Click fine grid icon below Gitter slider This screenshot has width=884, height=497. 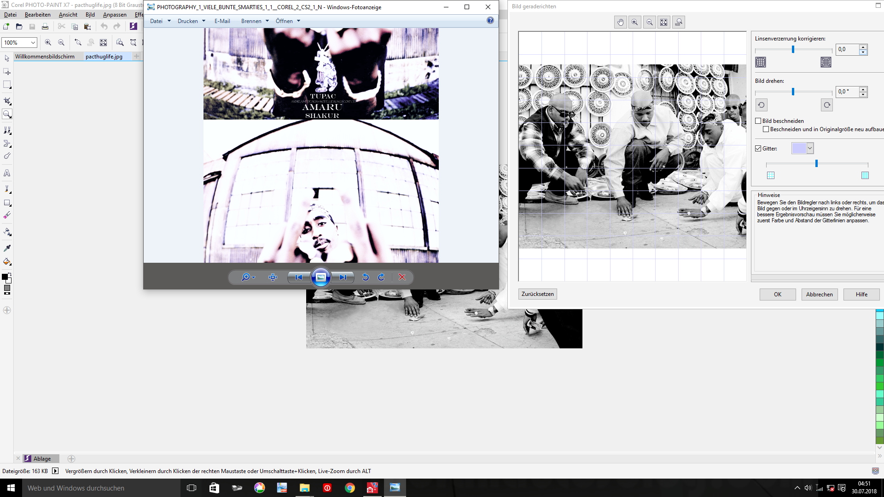point(865,175)
